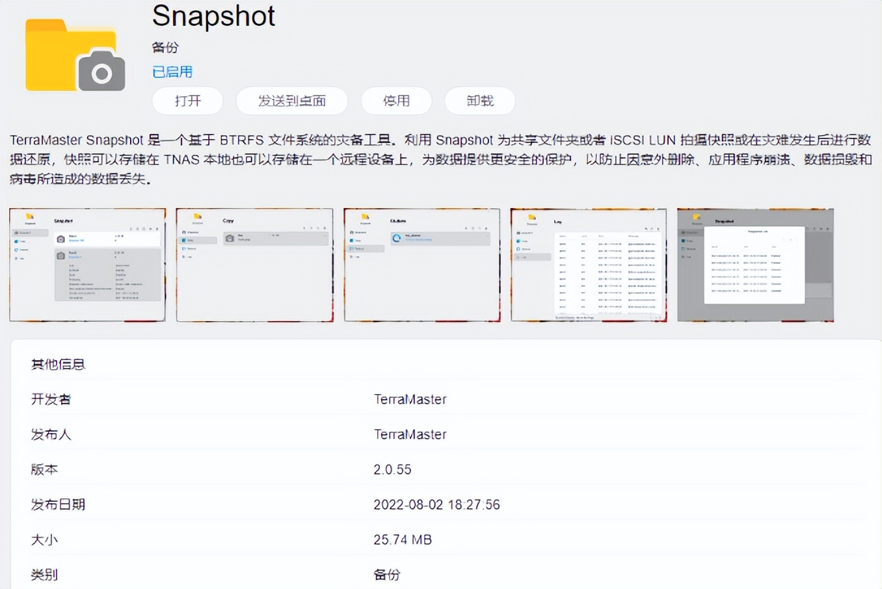Click the 其他信息 section header

(58, 364)
